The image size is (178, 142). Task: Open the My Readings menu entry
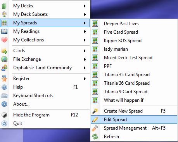pyautogui.click(x=45, y=31)
